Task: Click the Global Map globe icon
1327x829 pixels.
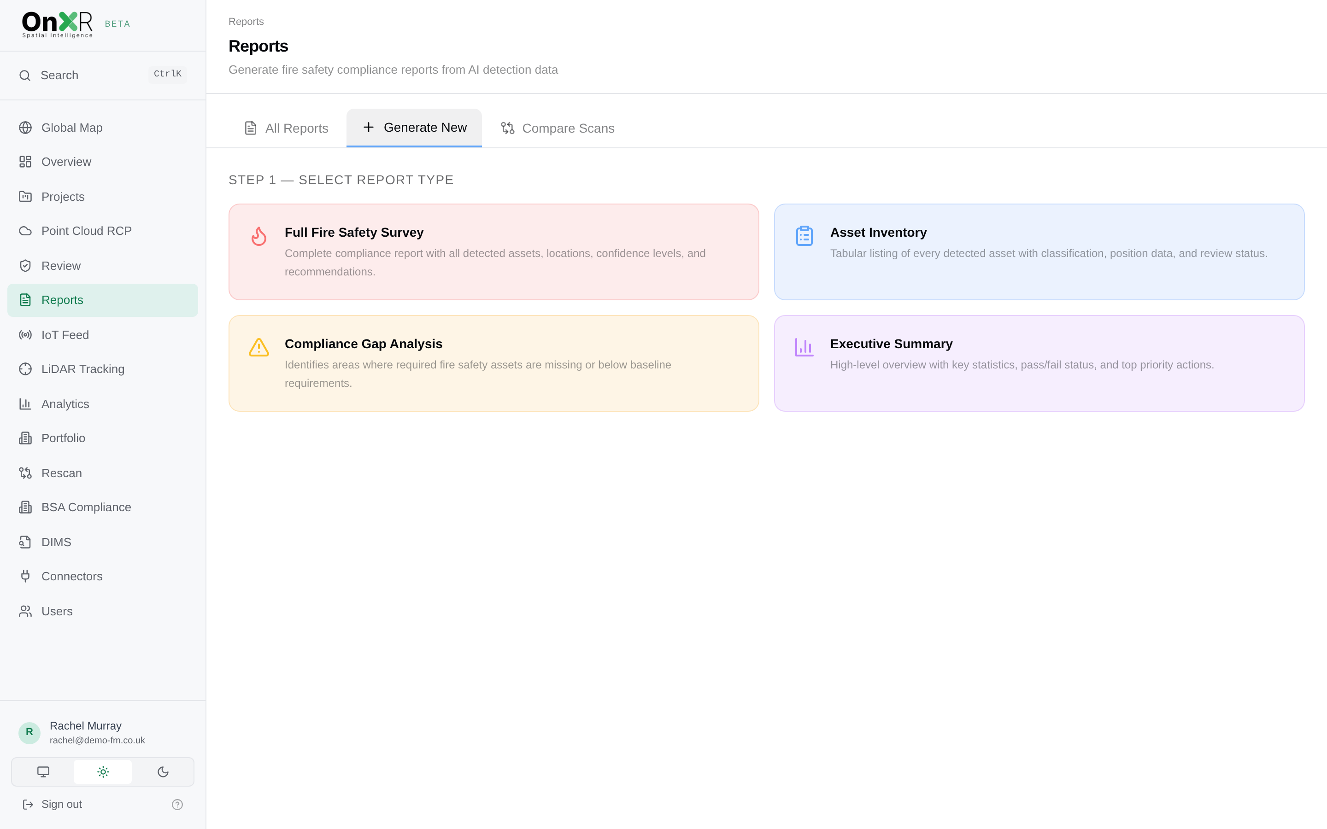Action: click(x=25, y=128)
